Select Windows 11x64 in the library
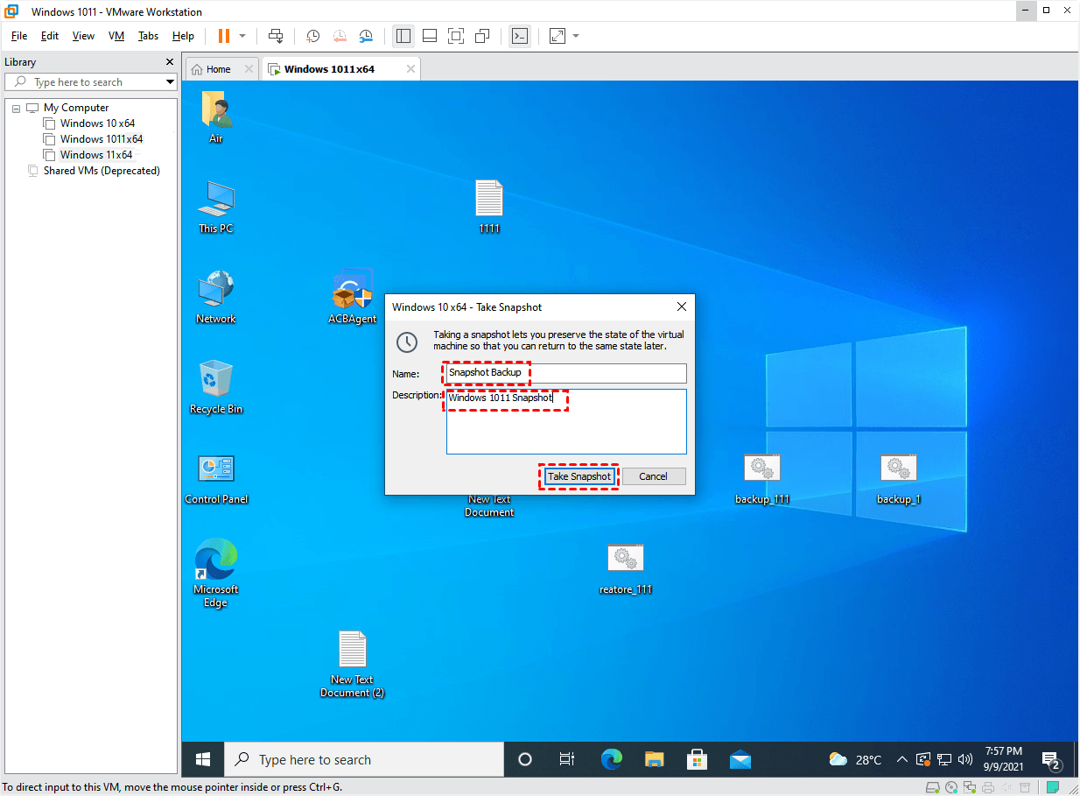Viewport: 1080px width, 796px height. click(x=95, y=155)
